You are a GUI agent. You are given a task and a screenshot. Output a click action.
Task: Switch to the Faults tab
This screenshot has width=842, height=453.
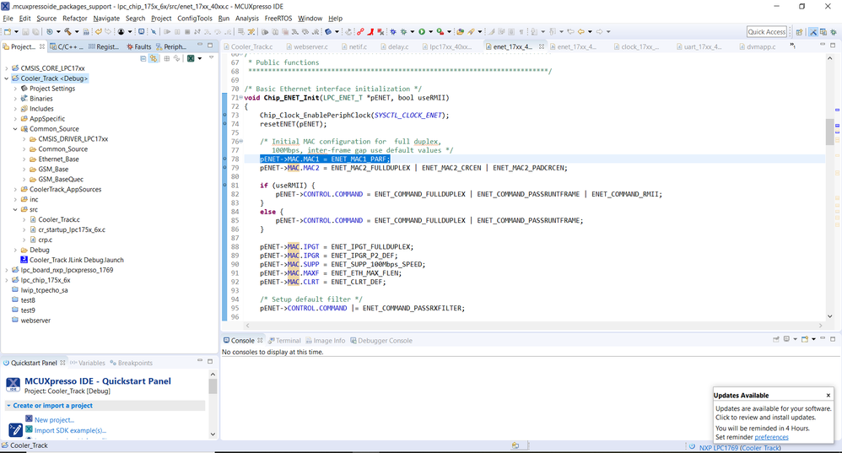[x=138, y=46]
